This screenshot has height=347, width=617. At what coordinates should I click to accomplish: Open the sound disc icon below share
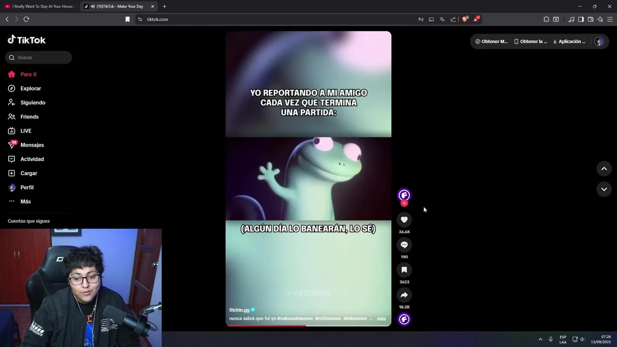tap(404, 319)
